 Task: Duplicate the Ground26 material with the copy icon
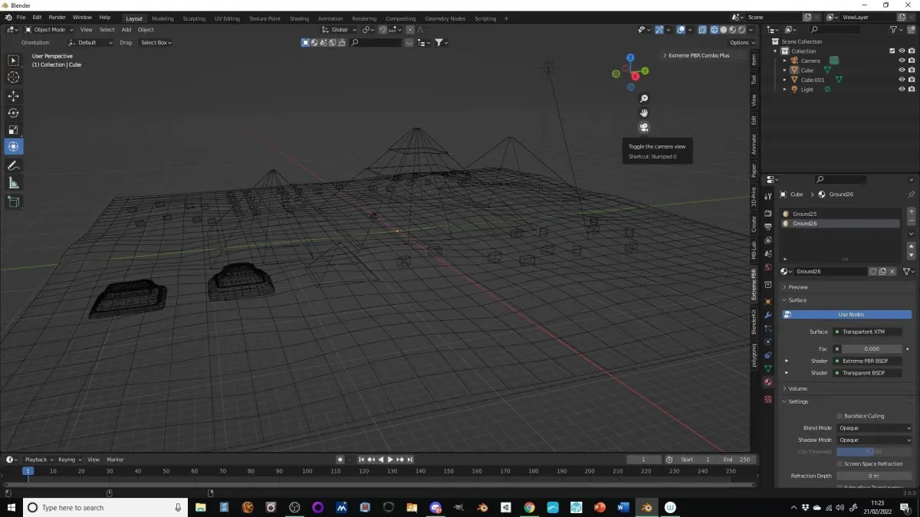tap(882, 271)
